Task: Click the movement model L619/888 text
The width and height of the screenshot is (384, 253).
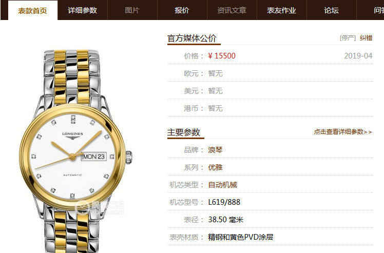Action: point(224,202)
